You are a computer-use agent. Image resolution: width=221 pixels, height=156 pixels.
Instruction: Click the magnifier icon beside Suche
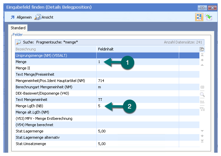[19, 42]
